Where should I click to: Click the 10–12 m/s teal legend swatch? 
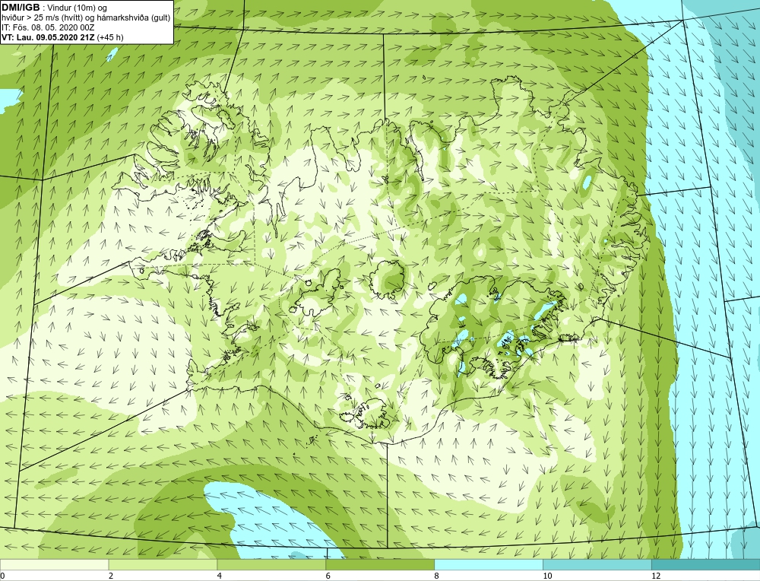tap(597, 564)
